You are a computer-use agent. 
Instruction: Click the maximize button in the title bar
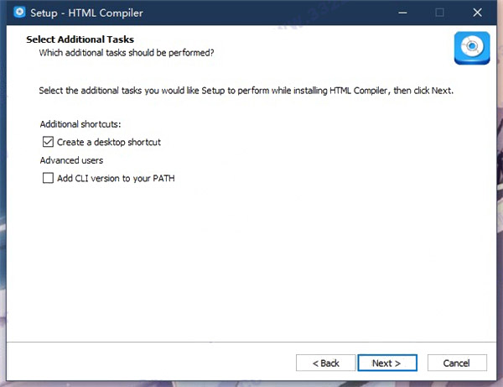[439, 13]
